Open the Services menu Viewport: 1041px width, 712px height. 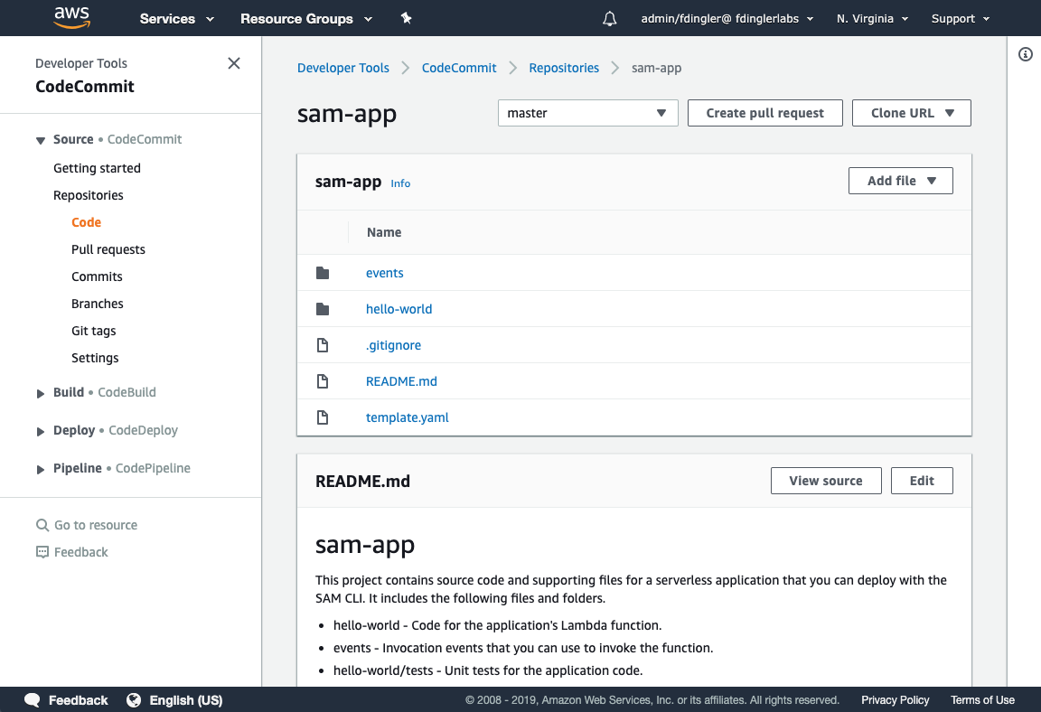[176, 19]
